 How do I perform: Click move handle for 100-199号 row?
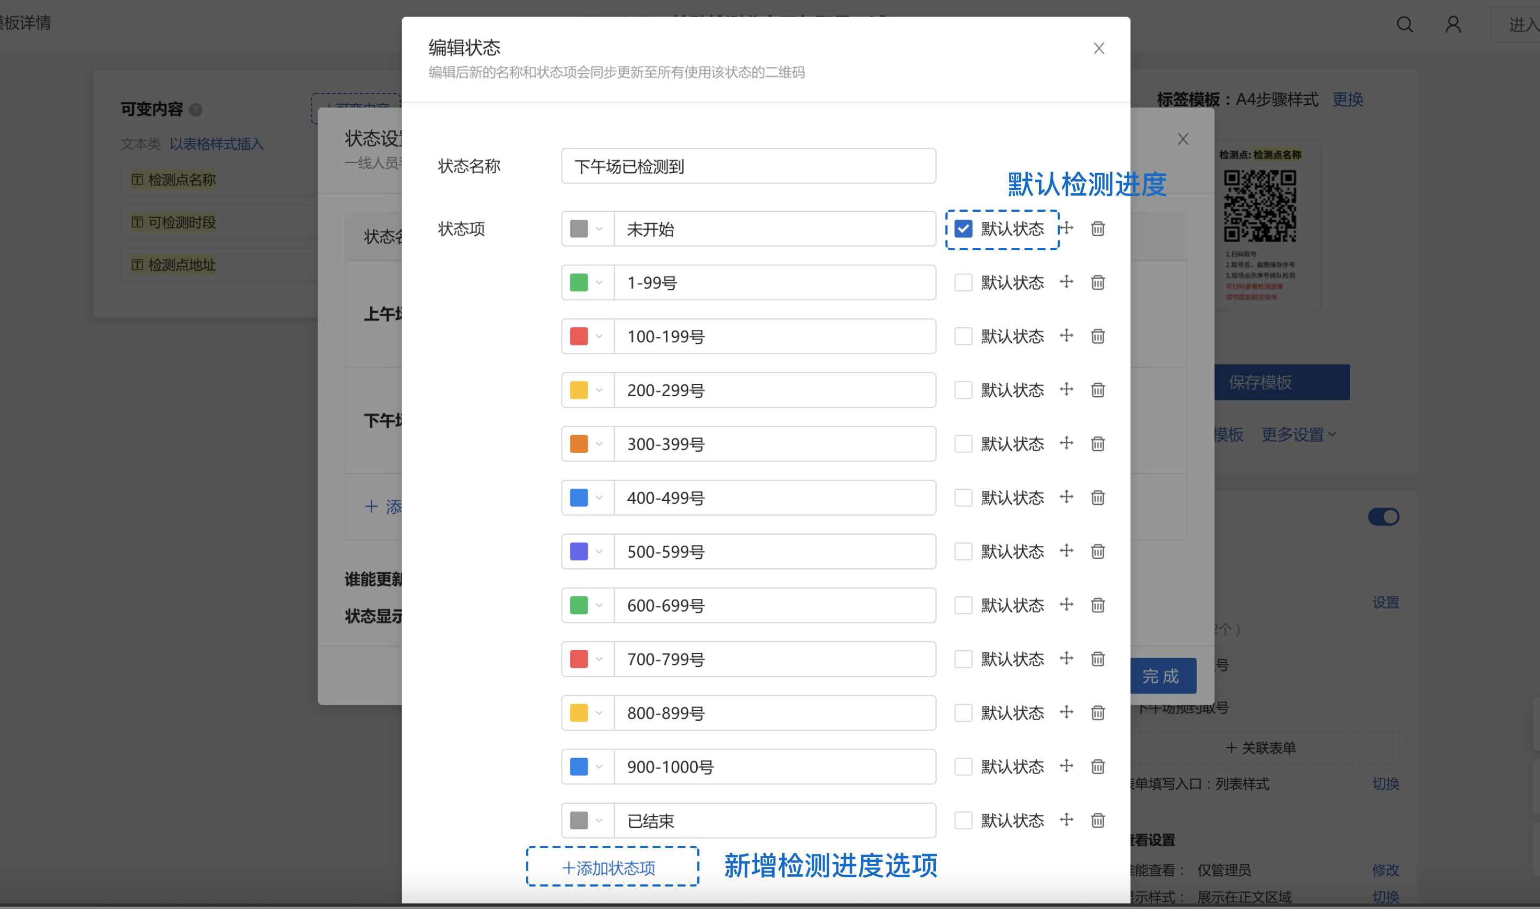pyautogui.click(x=1066, y=336)
